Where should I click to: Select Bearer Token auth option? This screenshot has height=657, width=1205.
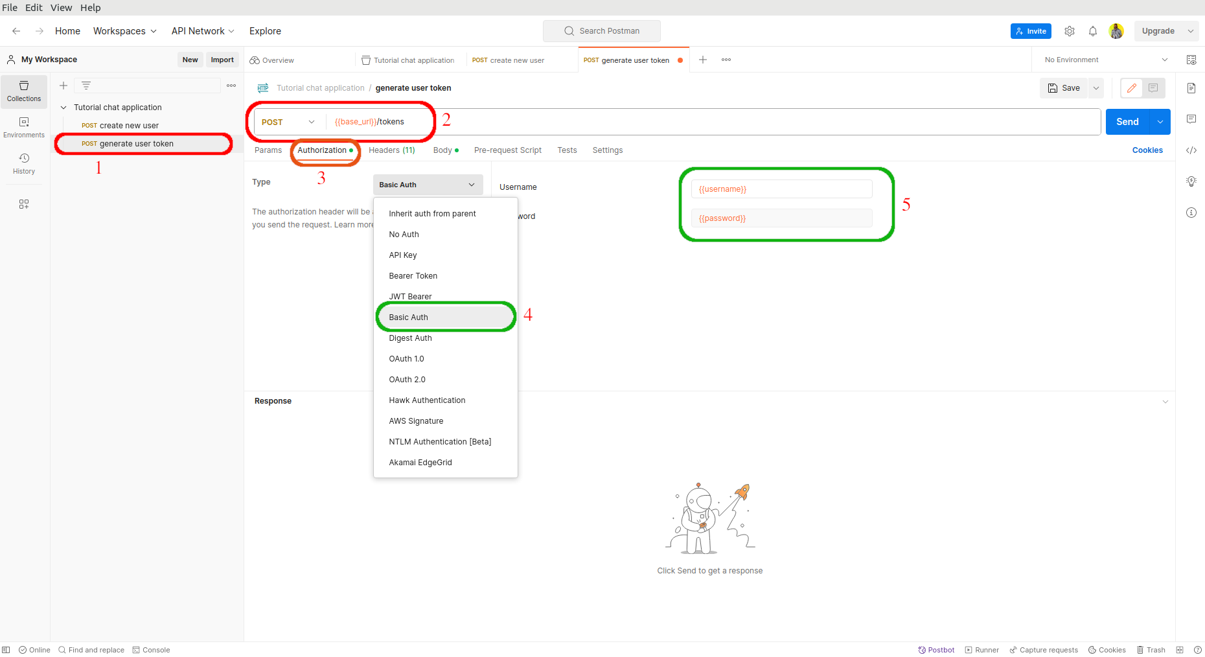click(446, 276)
